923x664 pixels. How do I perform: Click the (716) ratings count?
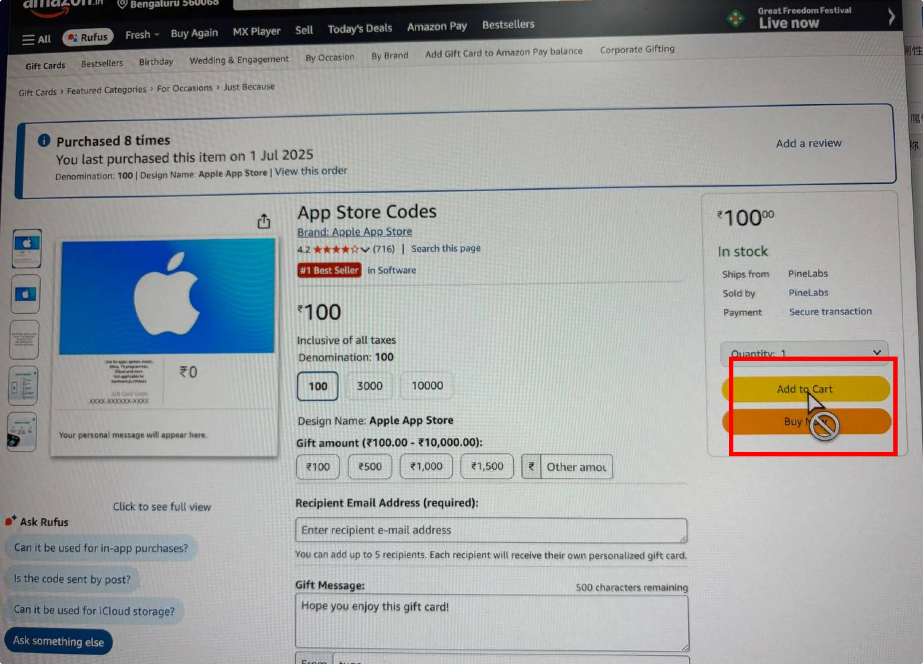[x=383, y=249]
